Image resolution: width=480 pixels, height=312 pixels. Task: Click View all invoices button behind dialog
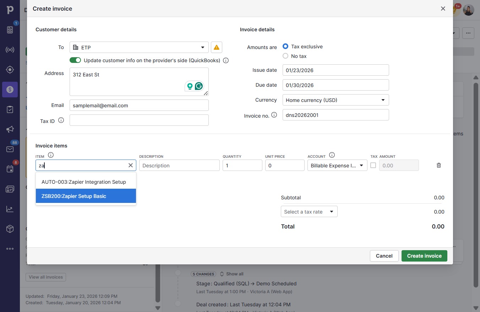pos(46,277)
